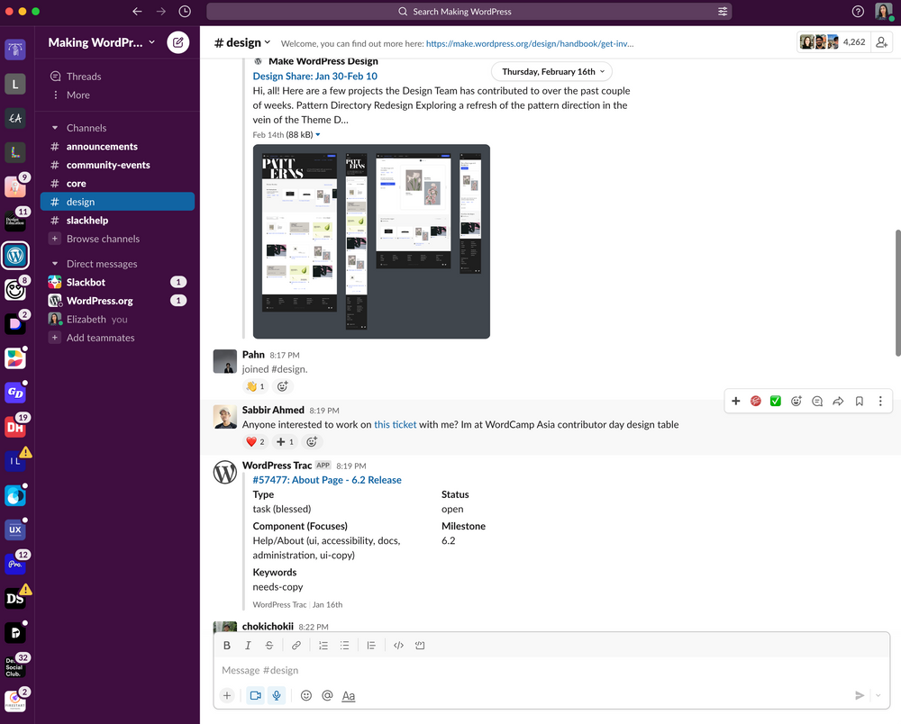
Task: Open the emoji picker in the composer
Action: (x=305, y=695)
